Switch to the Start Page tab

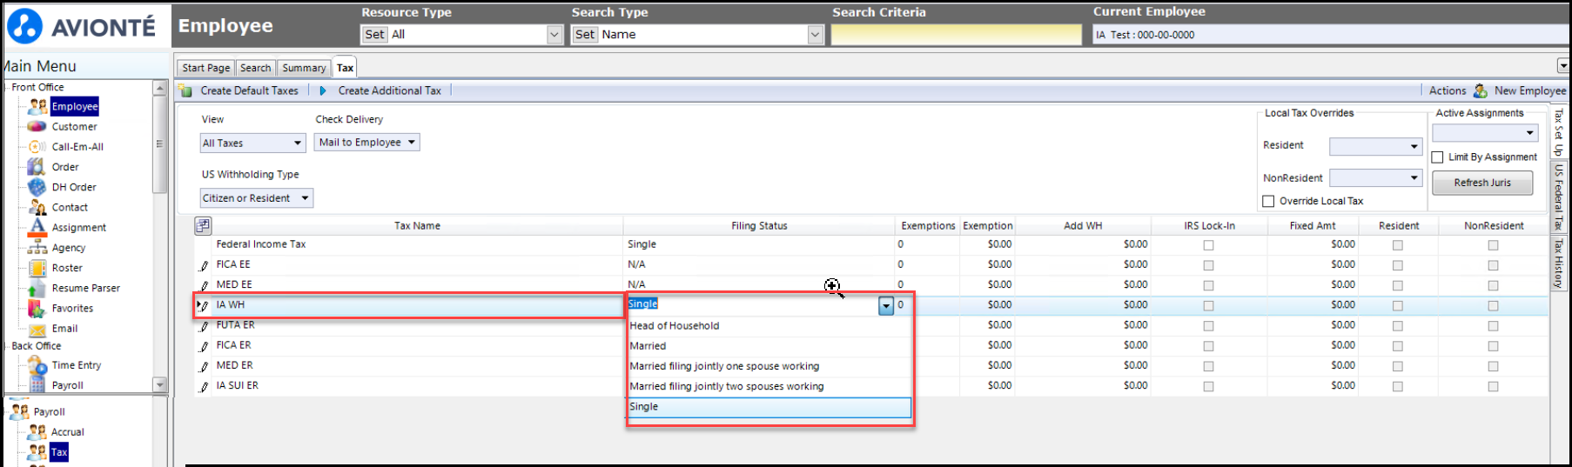pyautogui.click(x=206, y=68)
